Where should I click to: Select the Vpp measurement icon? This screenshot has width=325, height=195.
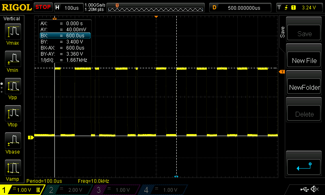[x=13, y=86]
